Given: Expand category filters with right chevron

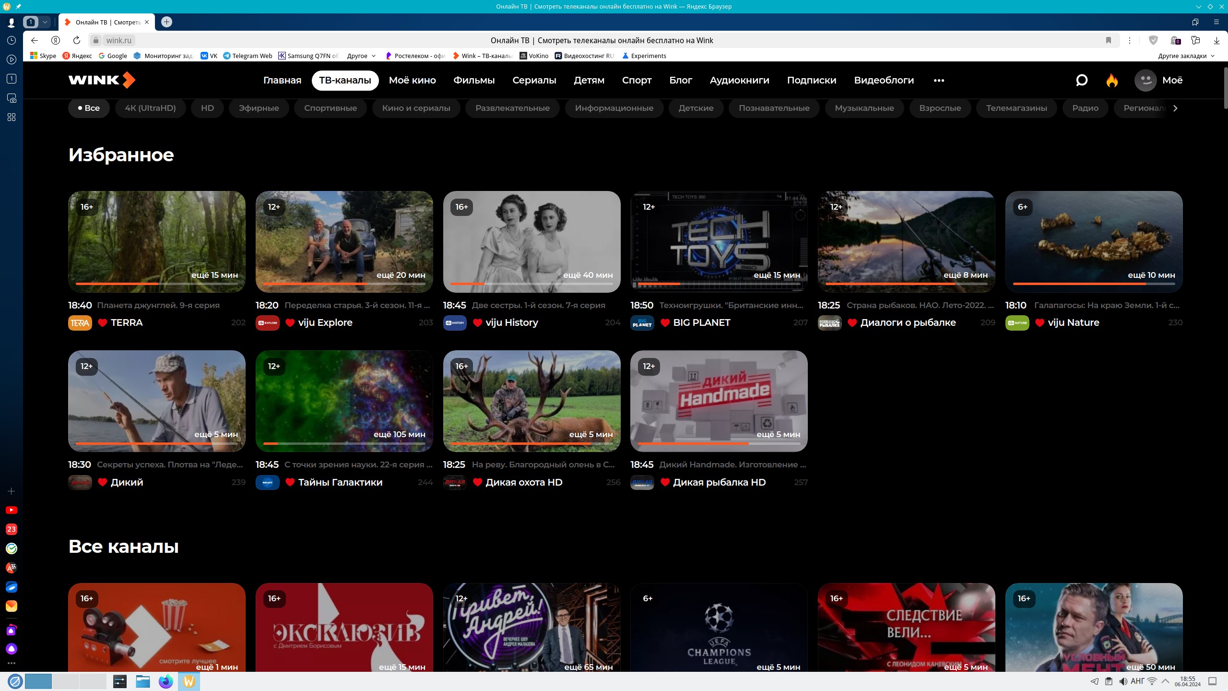Looking at the screenshot, I should [x=1175, y=108].
